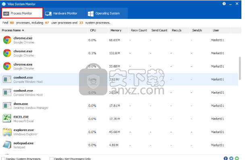
Task: Sort by the Recv/s column header
Action: pyautogui.click(x=180, y=30)
